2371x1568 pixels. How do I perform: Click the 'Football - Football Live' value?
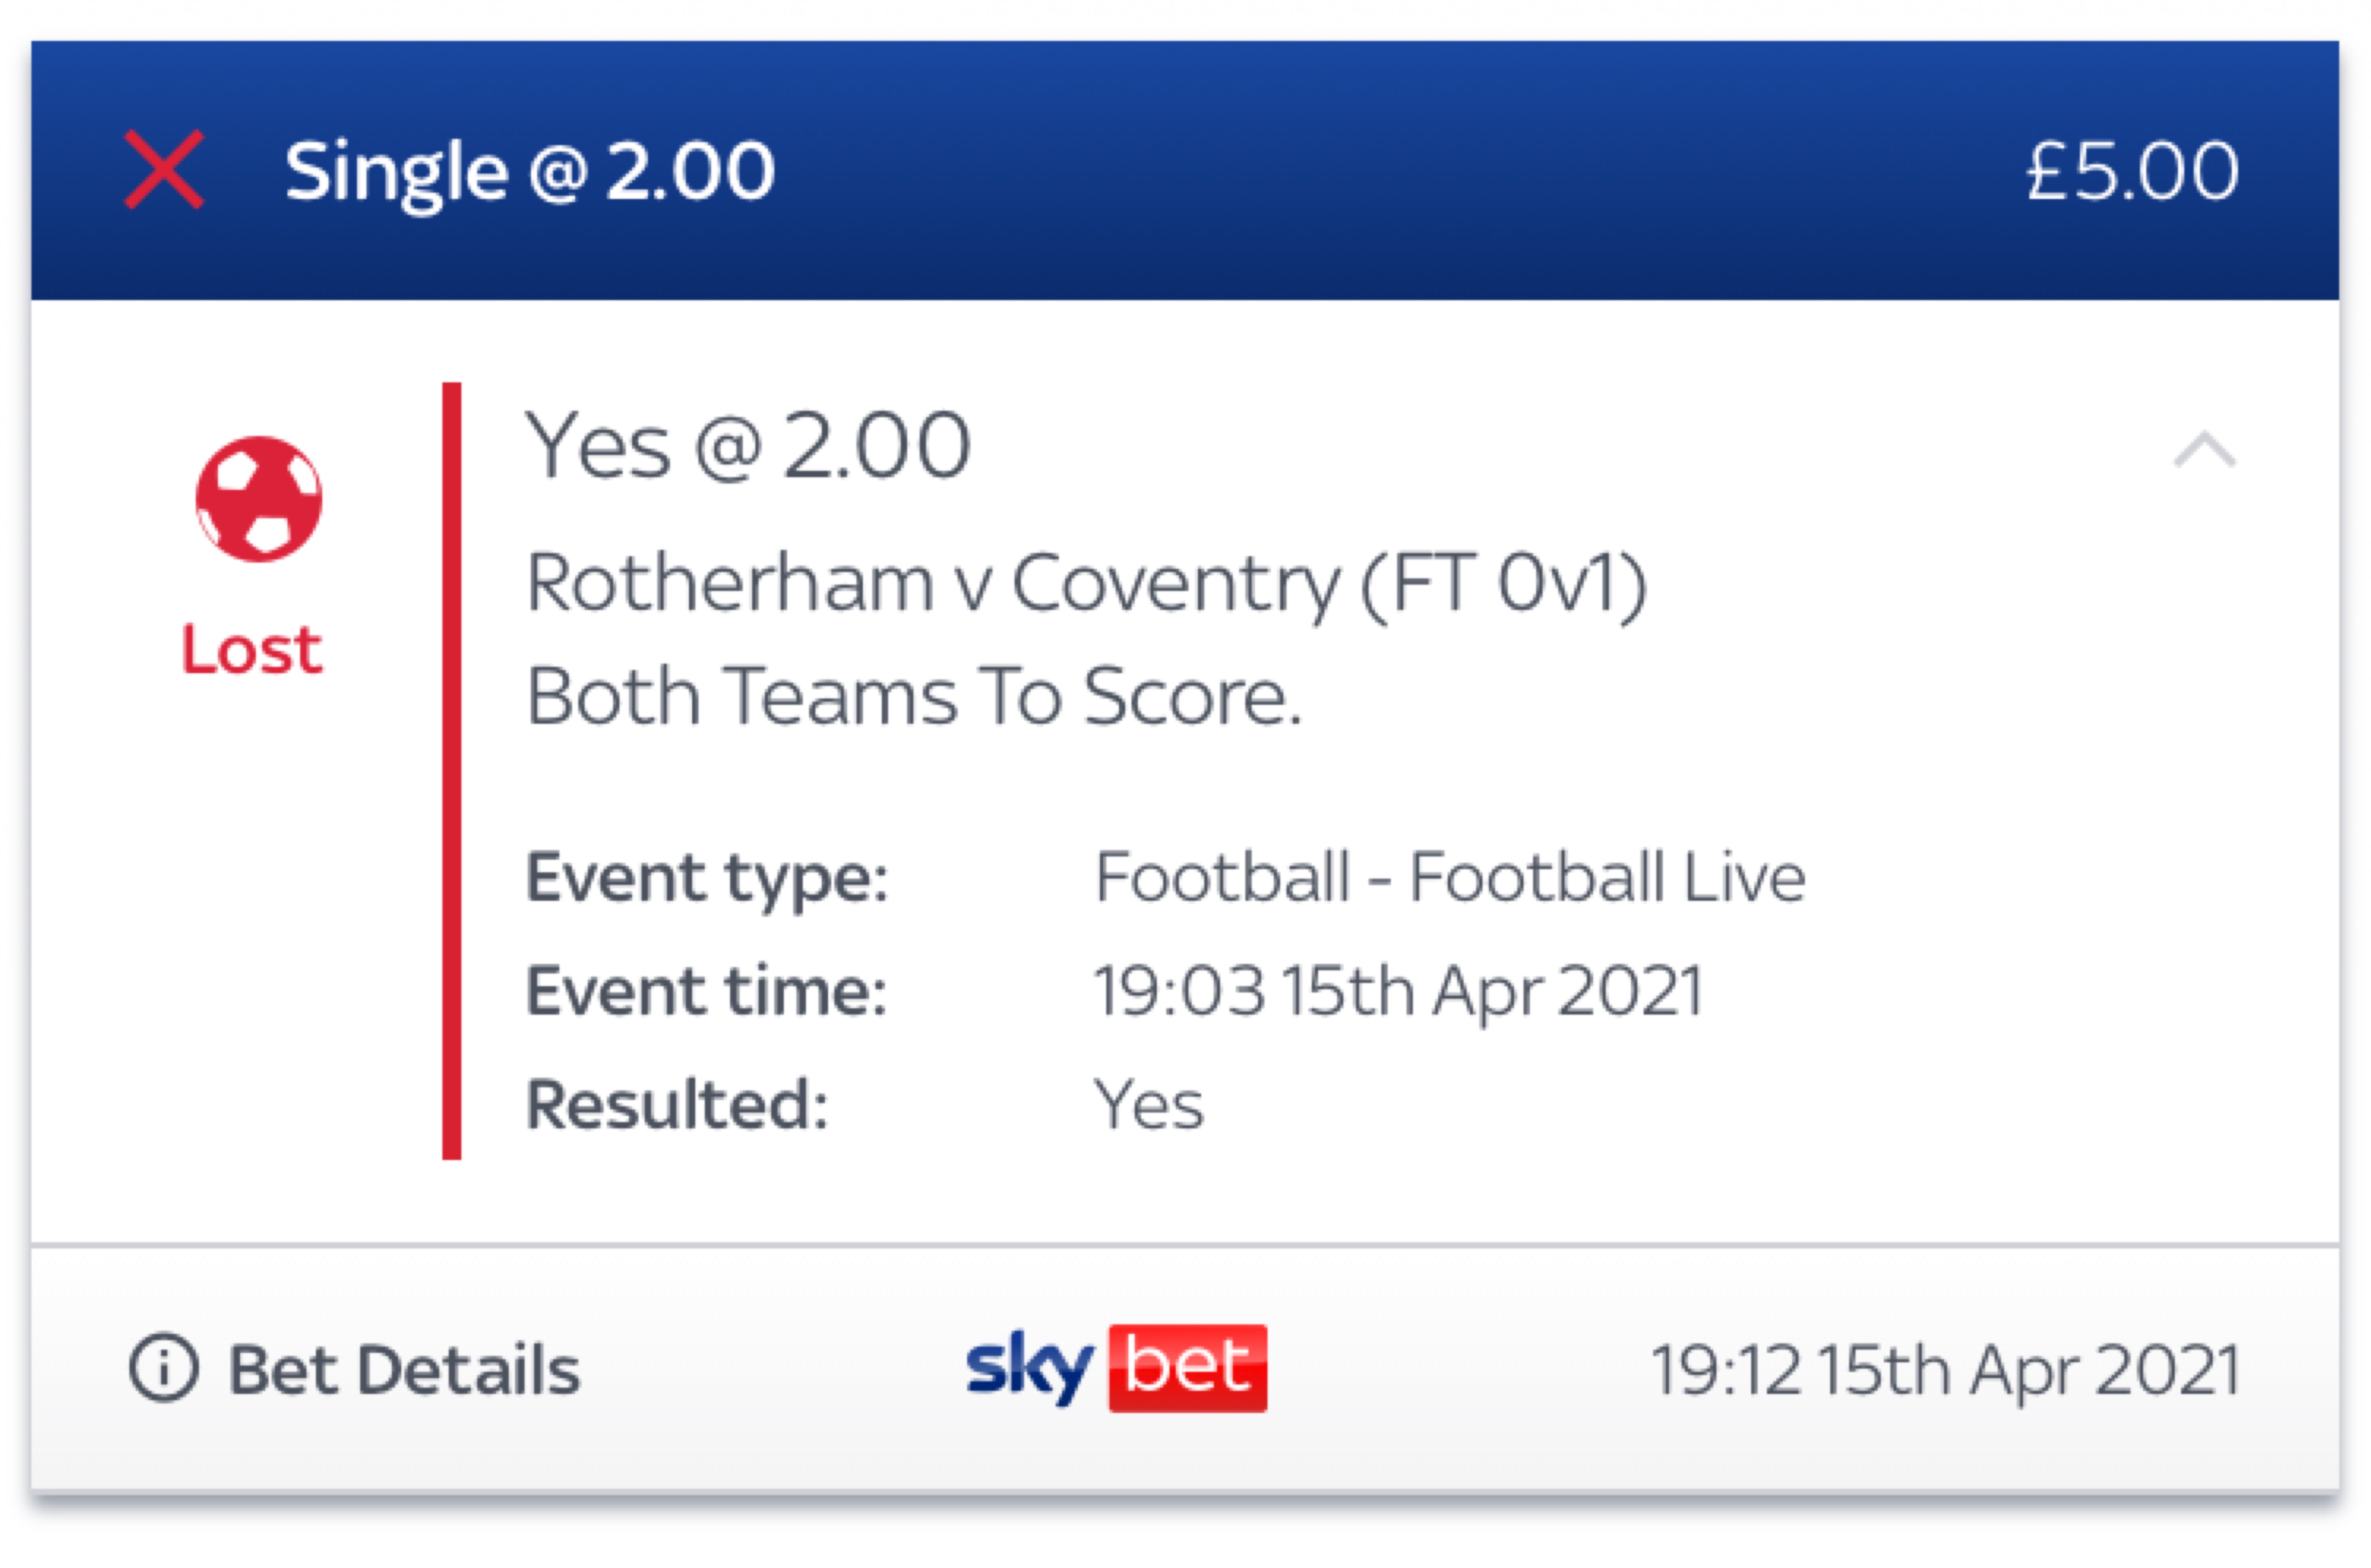coord(1450,878)
